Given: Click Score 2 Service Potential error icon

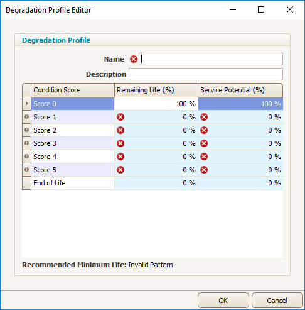Looking at the screenshot, I should pos(204,130).
